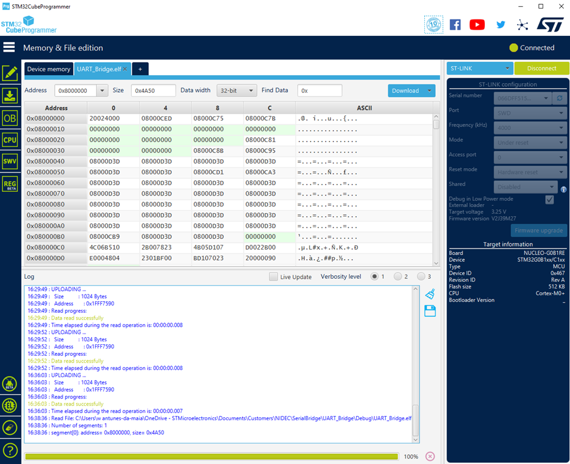570x464 pixels.
Task: Click the green progress bar at 100%
Action: 211,456
